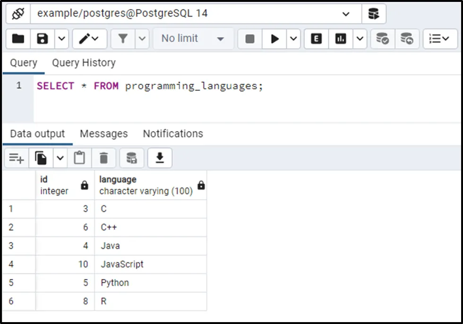
Task: Switch to the Notifications tab
Action: pyautogui.click(x=173, y=134)
